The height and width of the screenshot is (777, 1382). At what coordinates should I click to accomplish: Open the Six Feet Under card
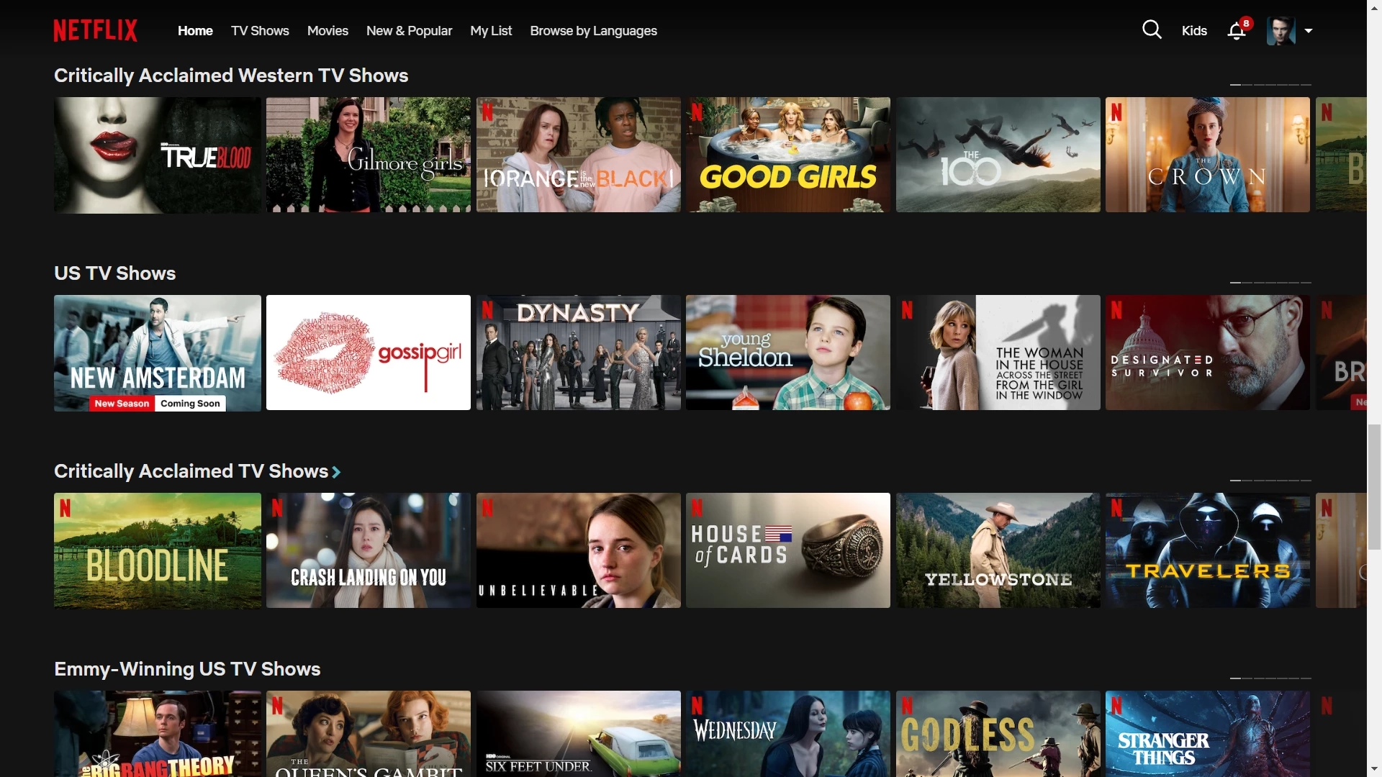point(579,734)
